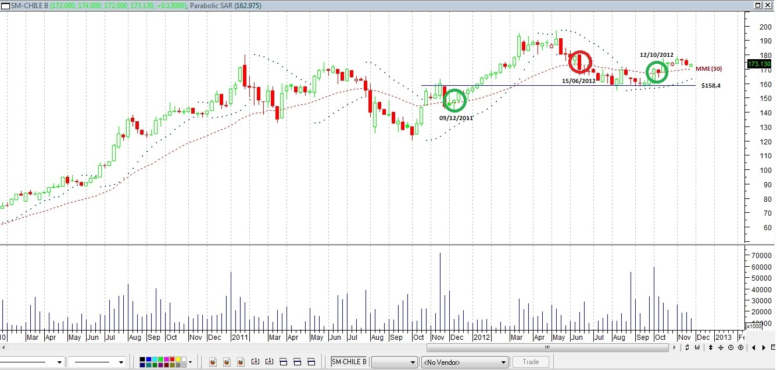The width and height of the screenshot is (777, 370).
Task: Open the empty dropdown next to SM-CHILE B
Action: point(394,362)
